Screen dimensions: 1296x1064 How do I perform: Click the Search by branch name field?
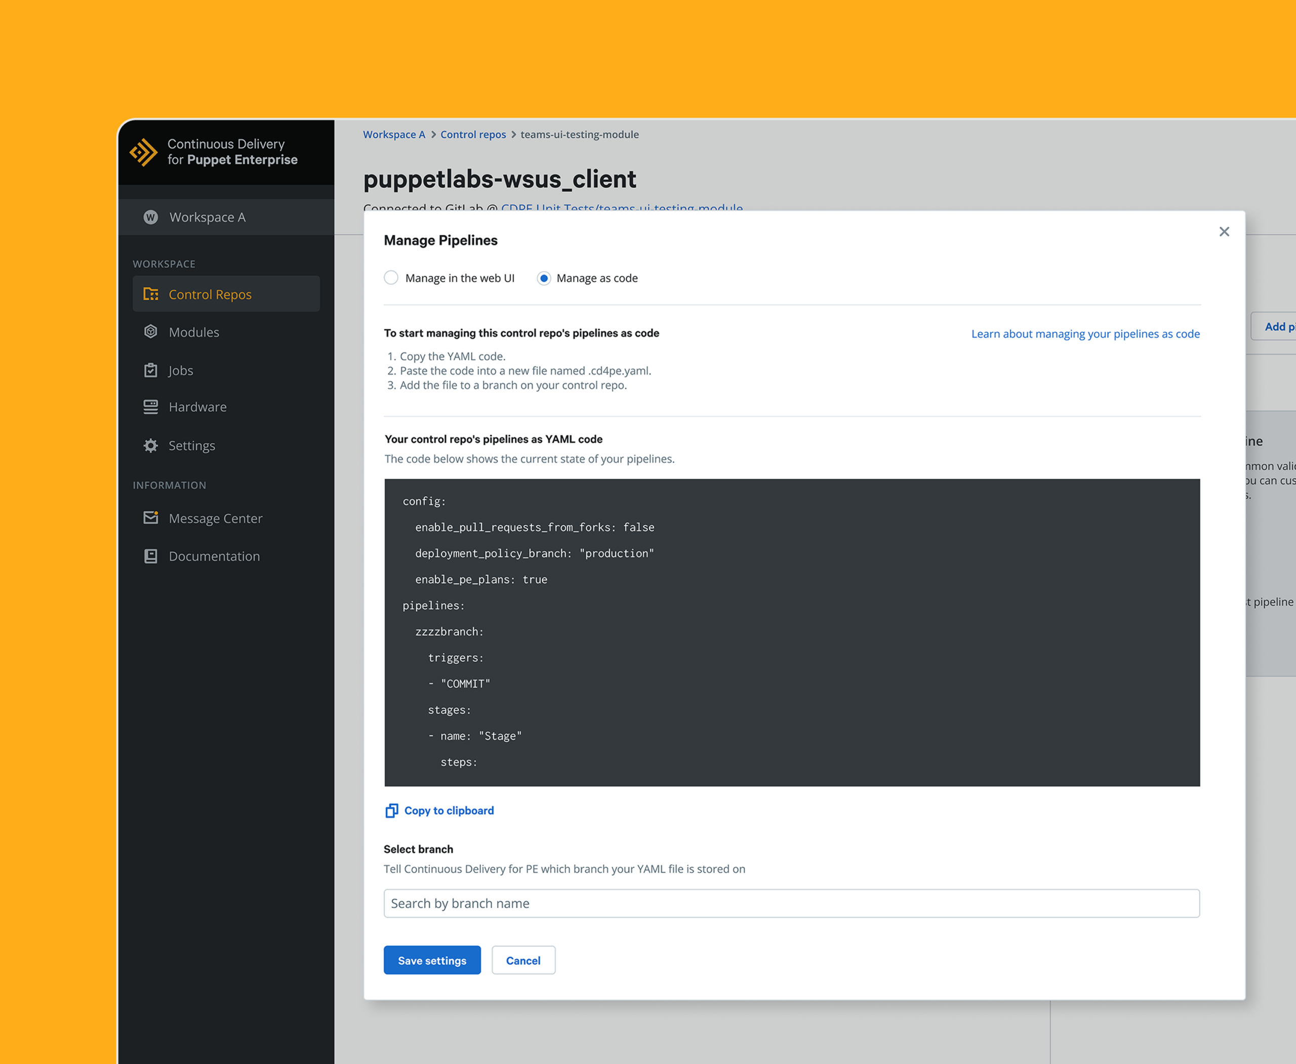(791, 904)
